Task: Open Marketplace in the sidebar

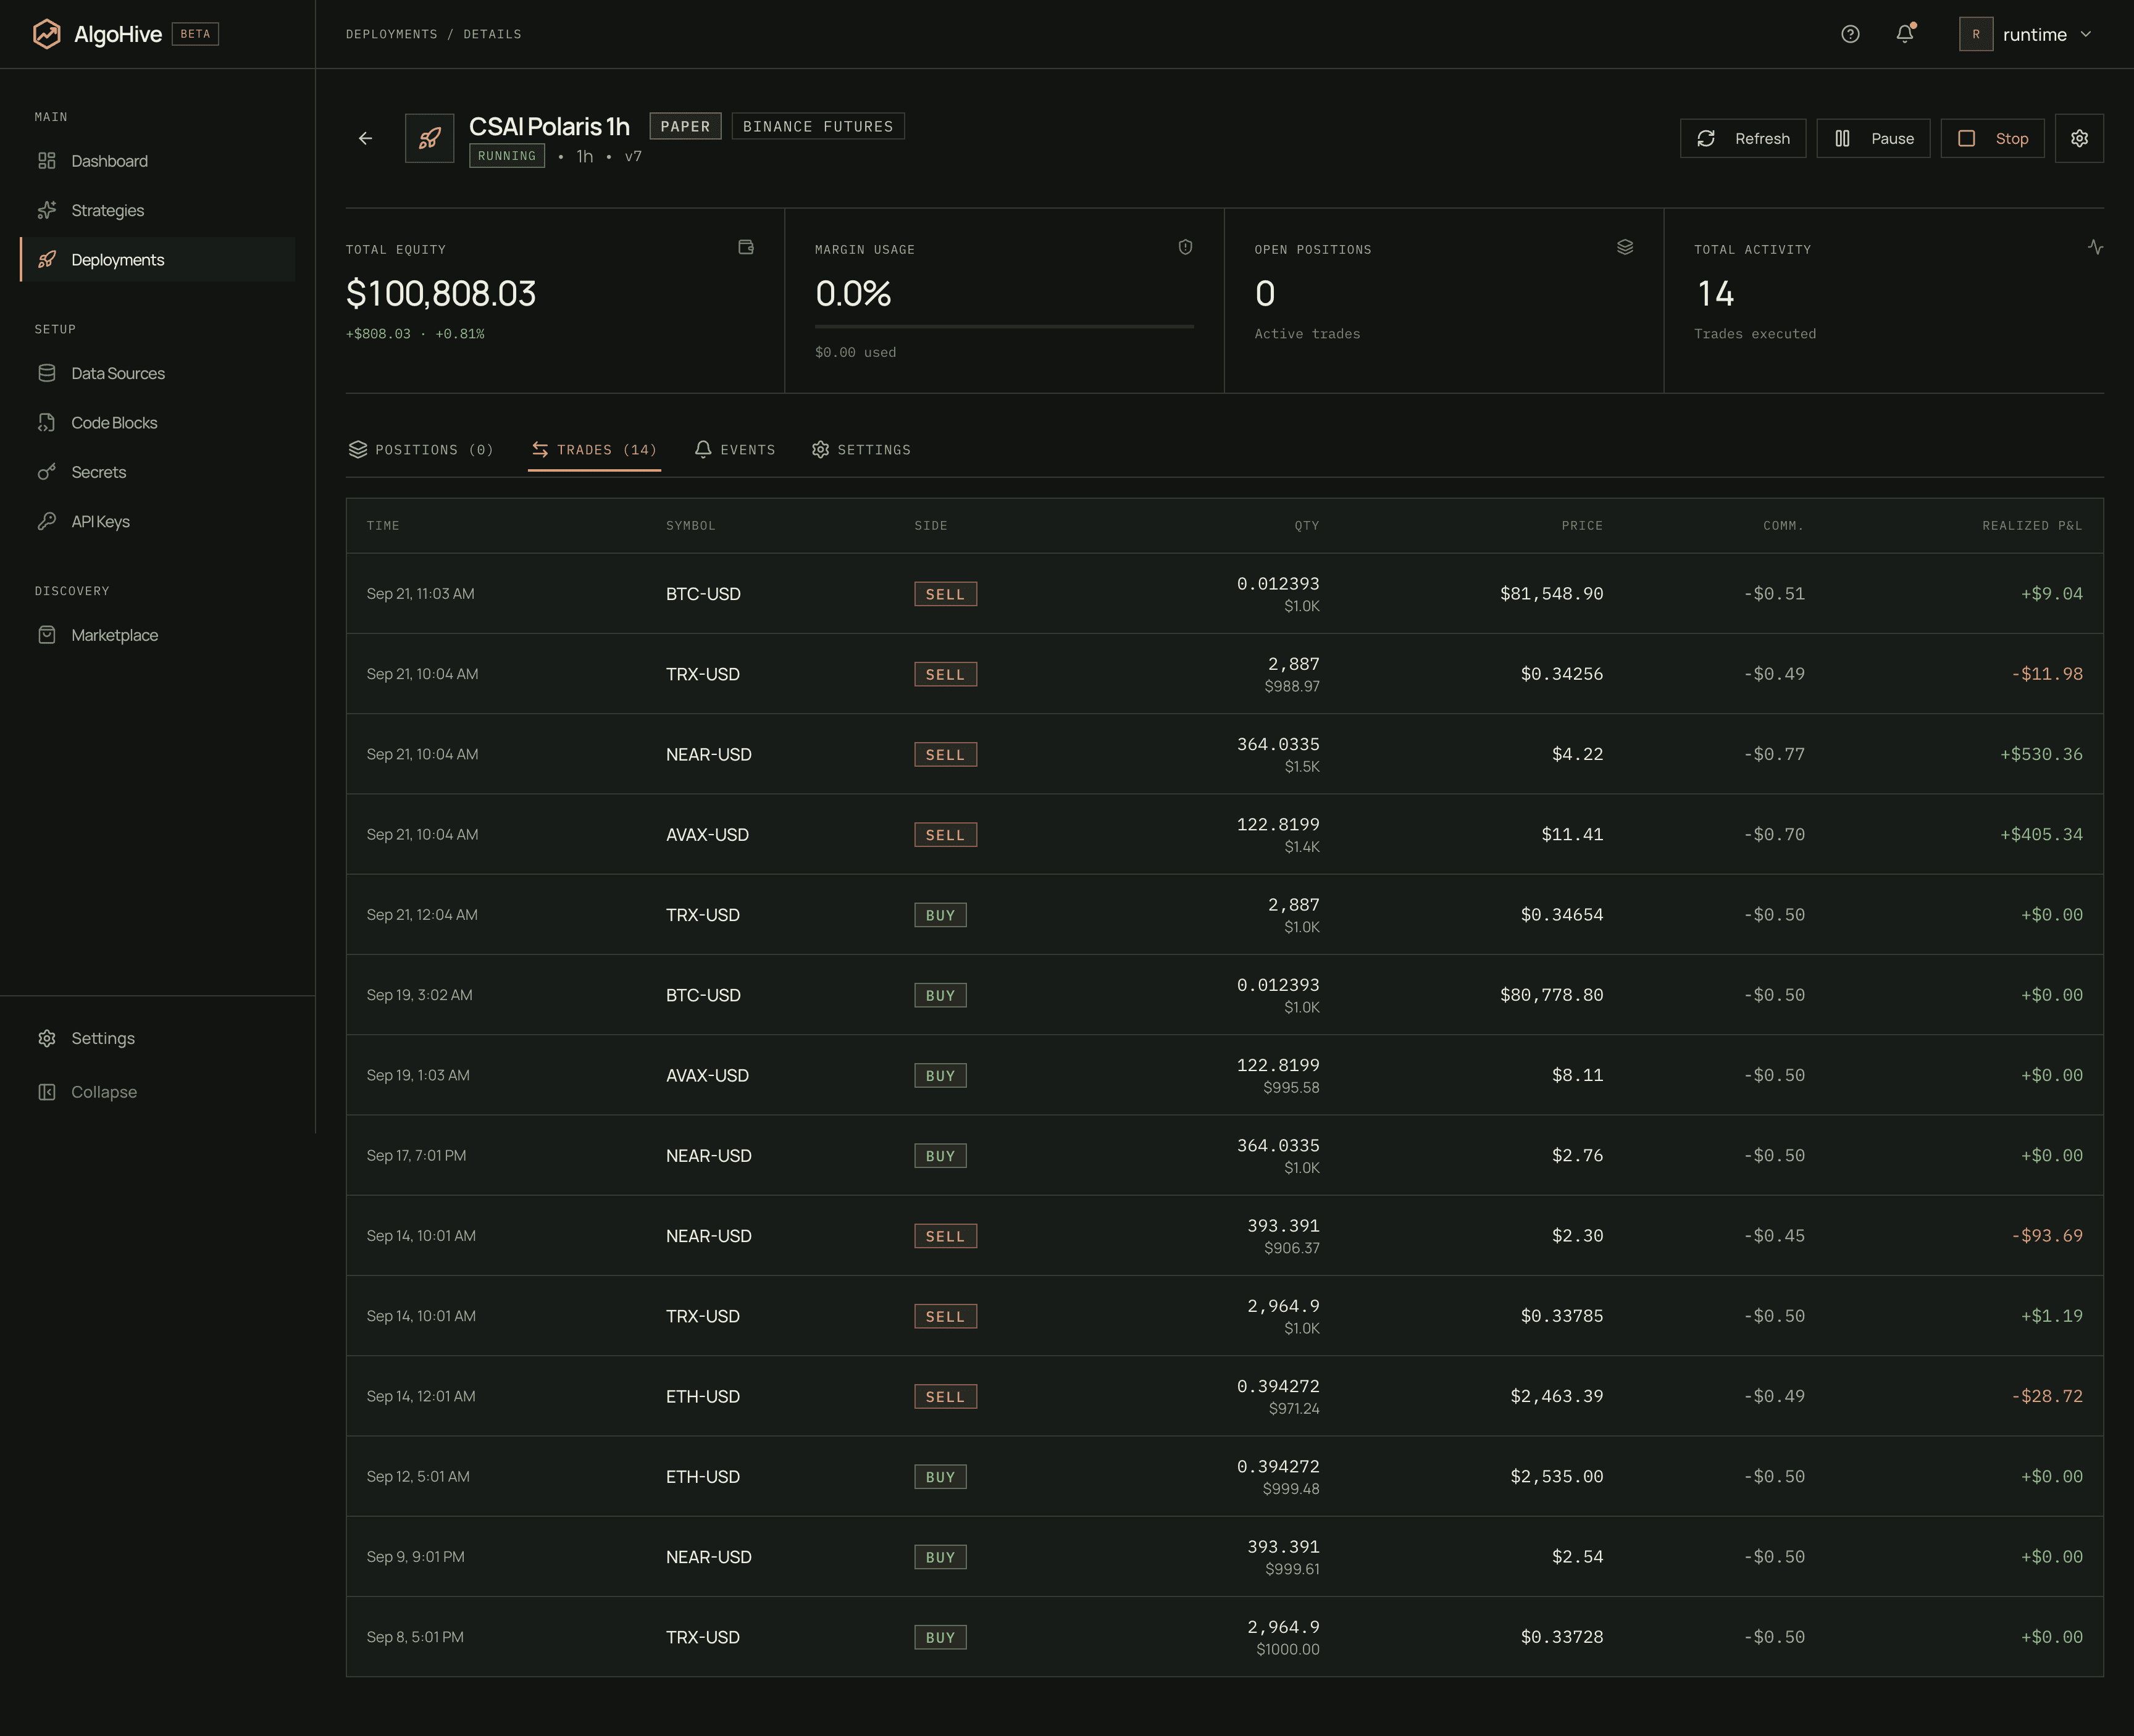Action: click(158, 635)
